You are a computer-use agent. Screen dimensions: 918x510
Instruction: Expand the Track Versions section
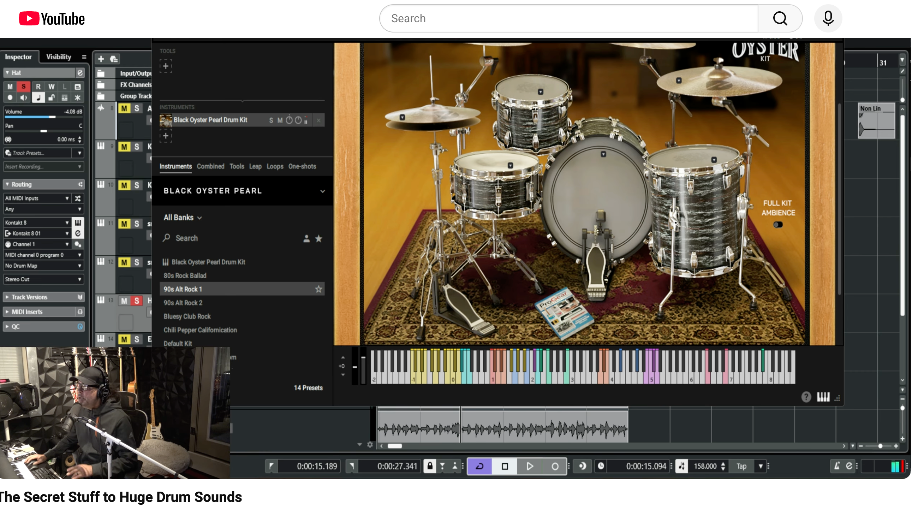29,297
